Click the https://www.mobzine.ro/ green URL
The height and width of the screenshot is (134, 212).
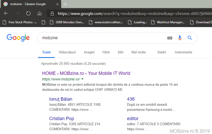pos(61,79)
